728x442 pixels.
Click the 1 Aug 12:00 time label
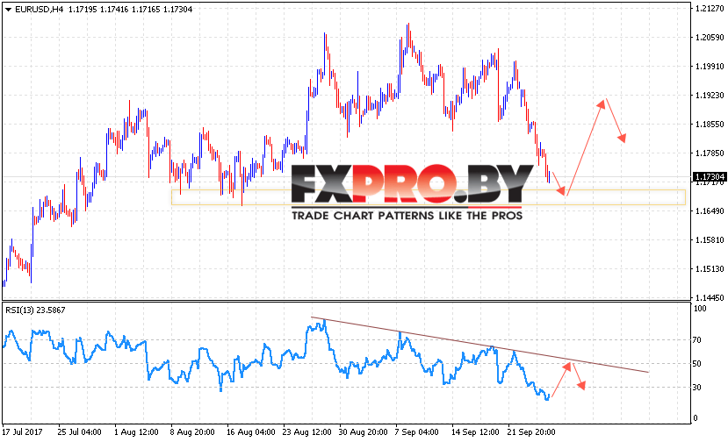[136, 432]
